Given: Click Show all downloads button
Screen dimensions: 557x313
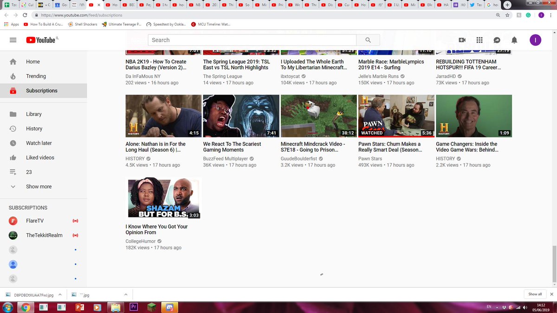Looking at the screenshot, I should point(535,294).
